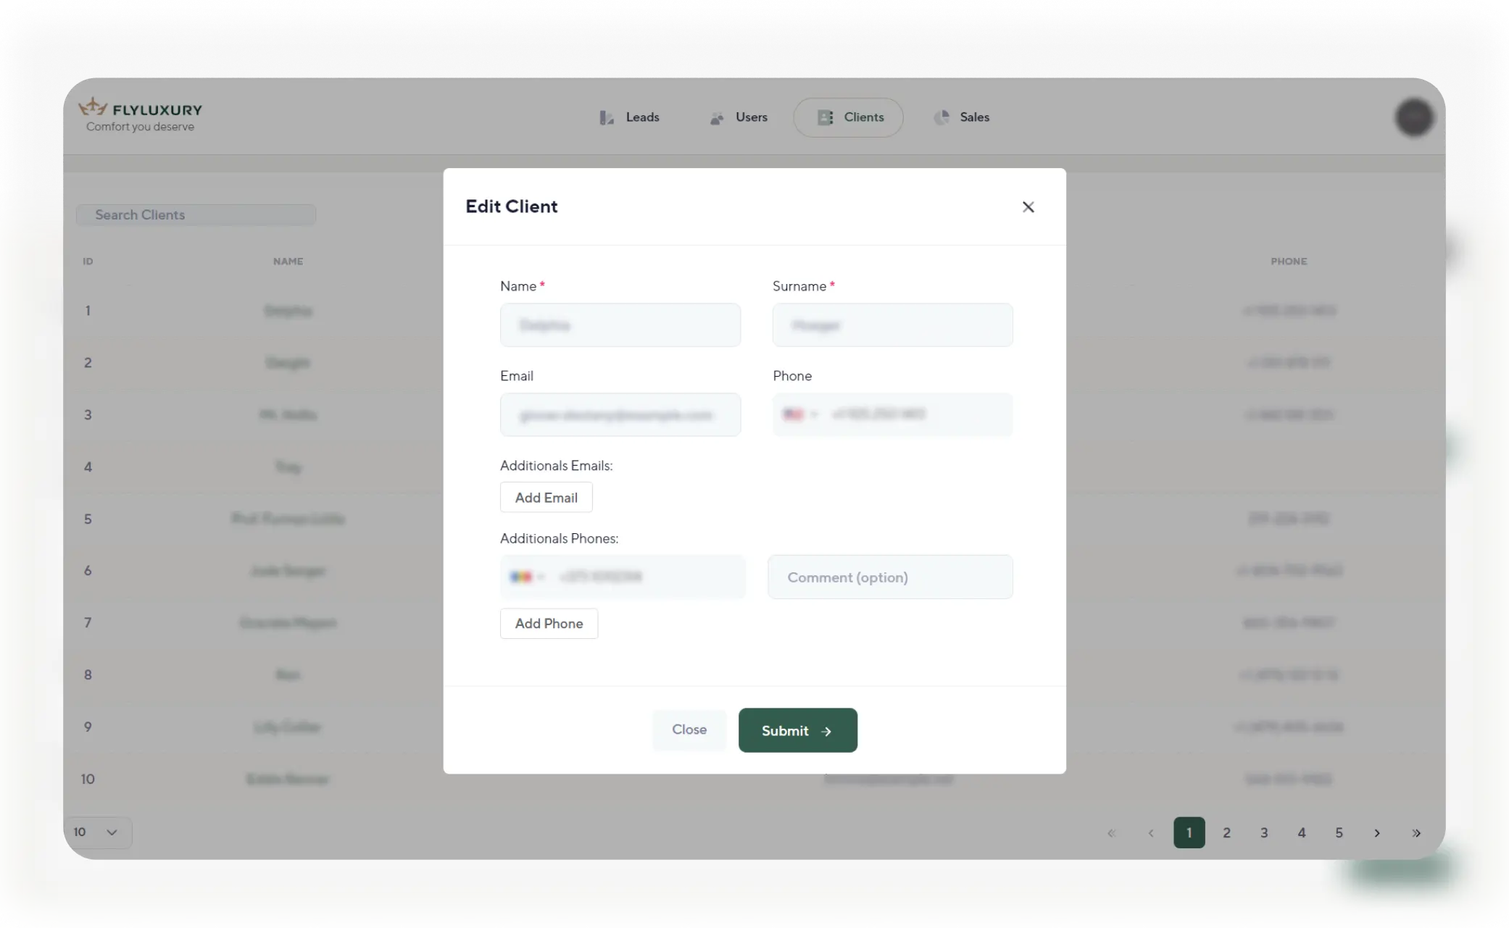
Task: Click the Comment (option) input field
Action: click(890, 577)
